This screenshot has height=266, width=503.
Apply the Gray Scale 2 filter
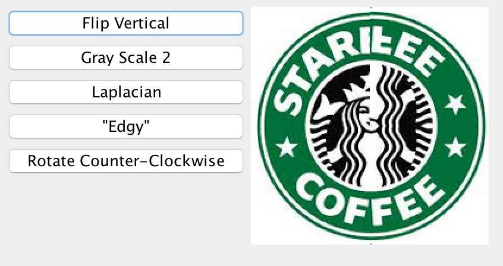pyautogui.click(x=126, y=58)
